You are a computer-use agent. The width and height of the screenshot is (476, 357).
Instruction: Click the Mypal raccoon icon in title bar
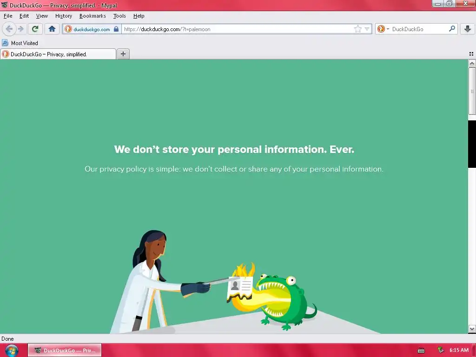4,5
